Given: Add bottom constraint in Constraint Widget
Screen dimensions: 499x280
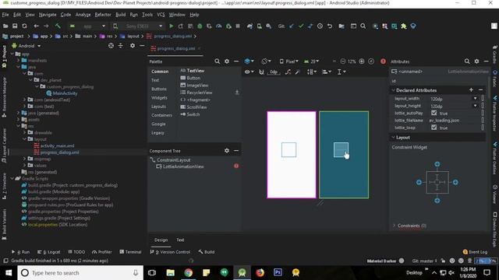Looking at the screenshot, I should (437, 201).
